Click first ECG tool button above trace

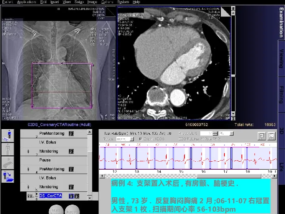(x=262, y=136)
